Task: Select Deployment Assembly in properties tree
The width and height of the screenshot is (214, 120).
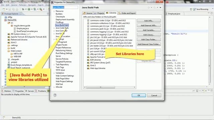Action: (x=65, y=20)
